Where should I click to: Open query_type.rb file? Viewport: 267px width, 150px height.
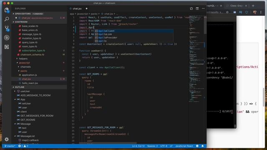point(30,42)
